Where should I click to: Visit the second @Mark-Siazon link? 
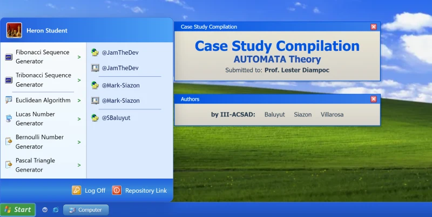pos(120,101)
